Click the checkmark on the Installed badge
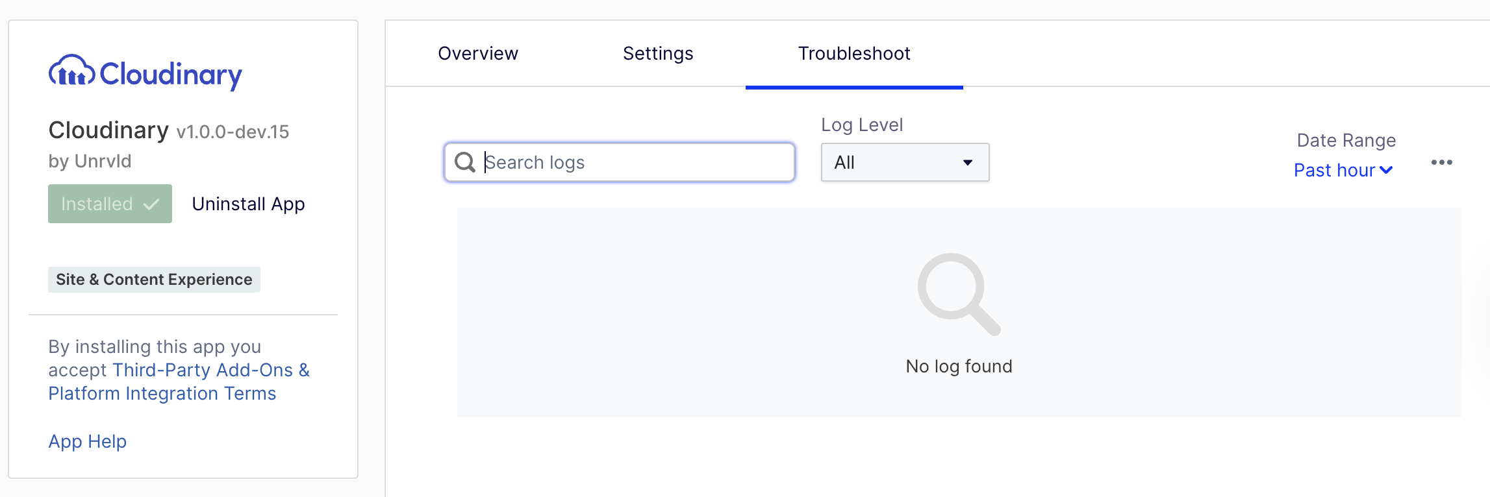 (x=149, y=204)
